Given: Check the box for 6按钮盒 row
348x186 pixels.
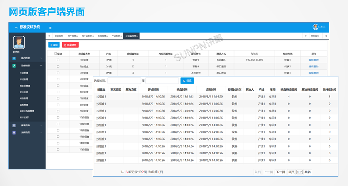Looking at the screenshot, I should pos(58,92).
